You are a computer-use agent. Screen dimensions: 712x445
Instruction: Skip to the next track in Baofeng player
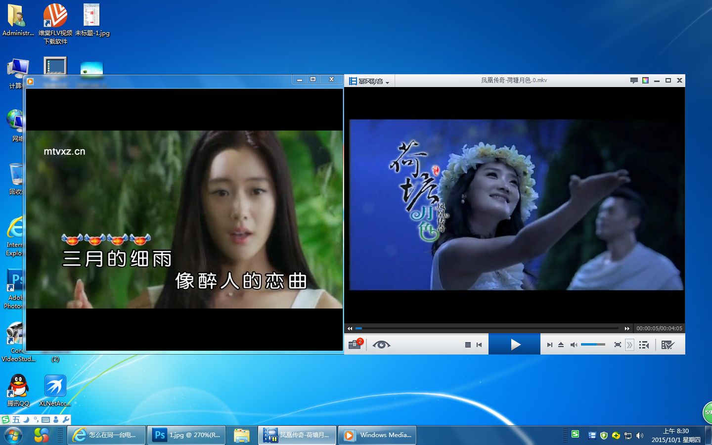(549, 345)
